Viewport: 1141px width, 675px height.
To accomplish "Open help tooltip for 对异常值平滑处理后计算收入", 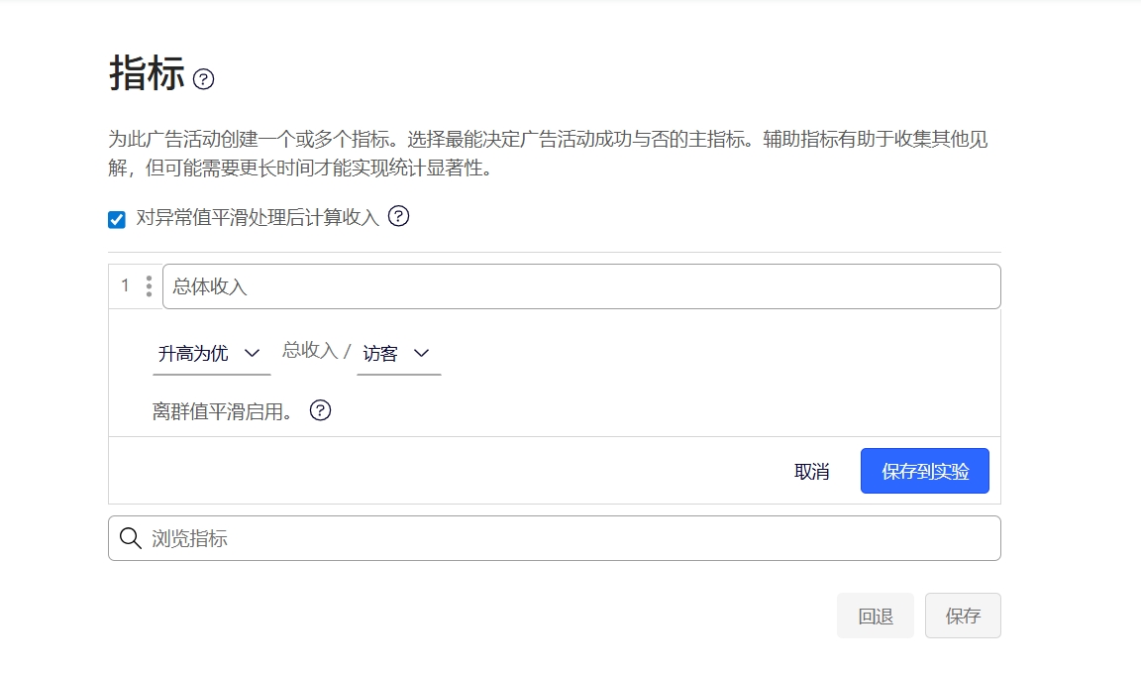I will [398, 216].
